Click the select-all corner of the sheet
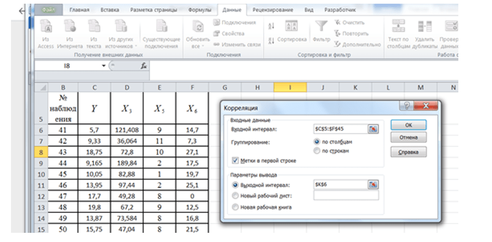 point(41,88)
